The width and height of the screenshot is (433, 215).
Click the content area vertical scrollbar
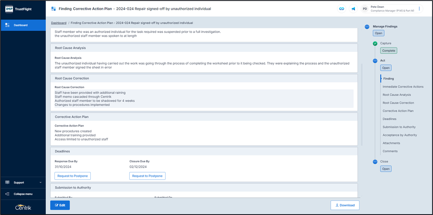[x=362, y=103]
